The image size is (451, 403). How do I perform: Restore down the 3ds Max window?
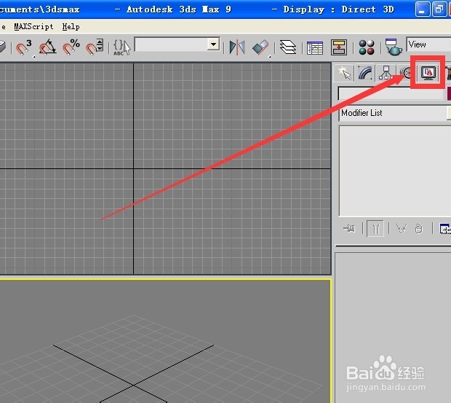439,9
